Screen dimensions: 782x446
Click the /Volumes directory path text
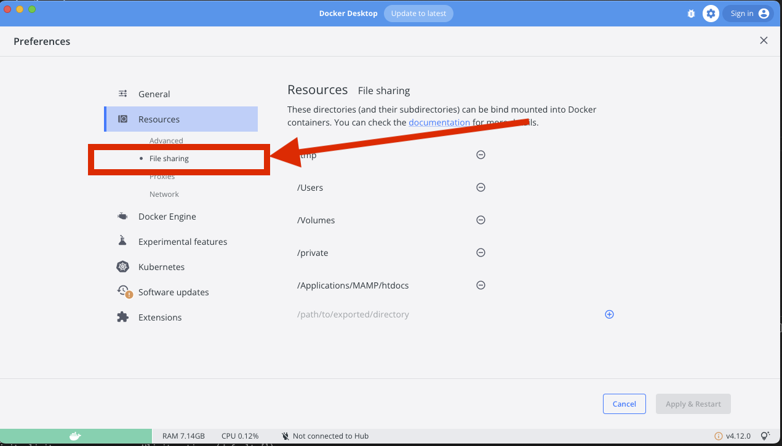(316, 220)
